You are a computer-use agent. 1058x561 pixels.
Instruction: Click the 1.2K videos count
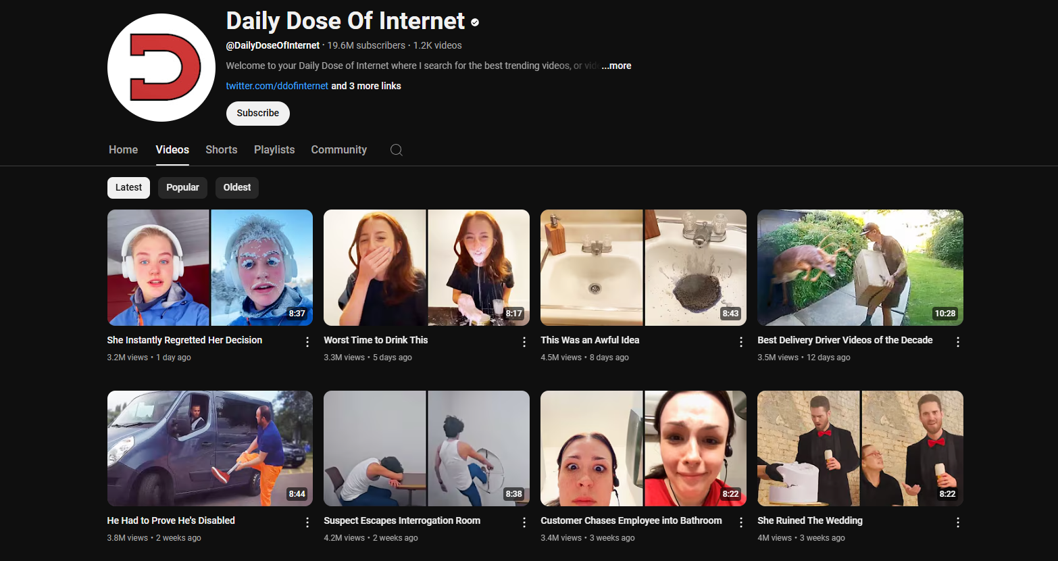click(x=438, y=45)
